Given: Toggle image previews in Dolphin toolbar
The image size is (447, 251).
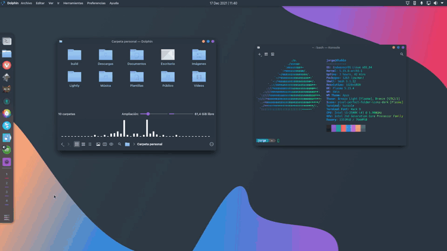Looking at the screenshot, I should (x=98, y=144).
